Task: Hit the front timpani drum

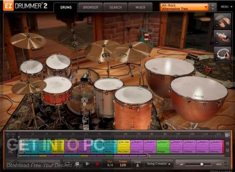Action: (199, 89)
